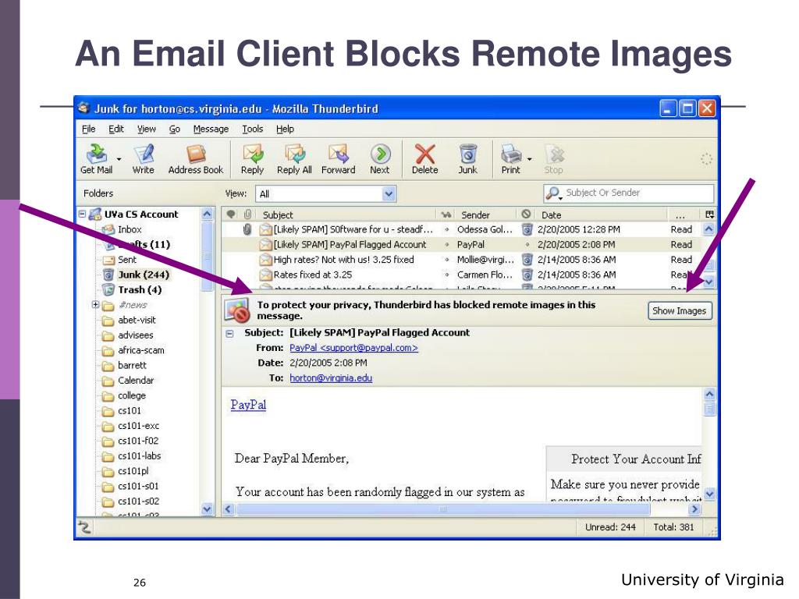The image size is (799, 599).
Task: Click the attachment column header icon
Action: tap(247, 214)
